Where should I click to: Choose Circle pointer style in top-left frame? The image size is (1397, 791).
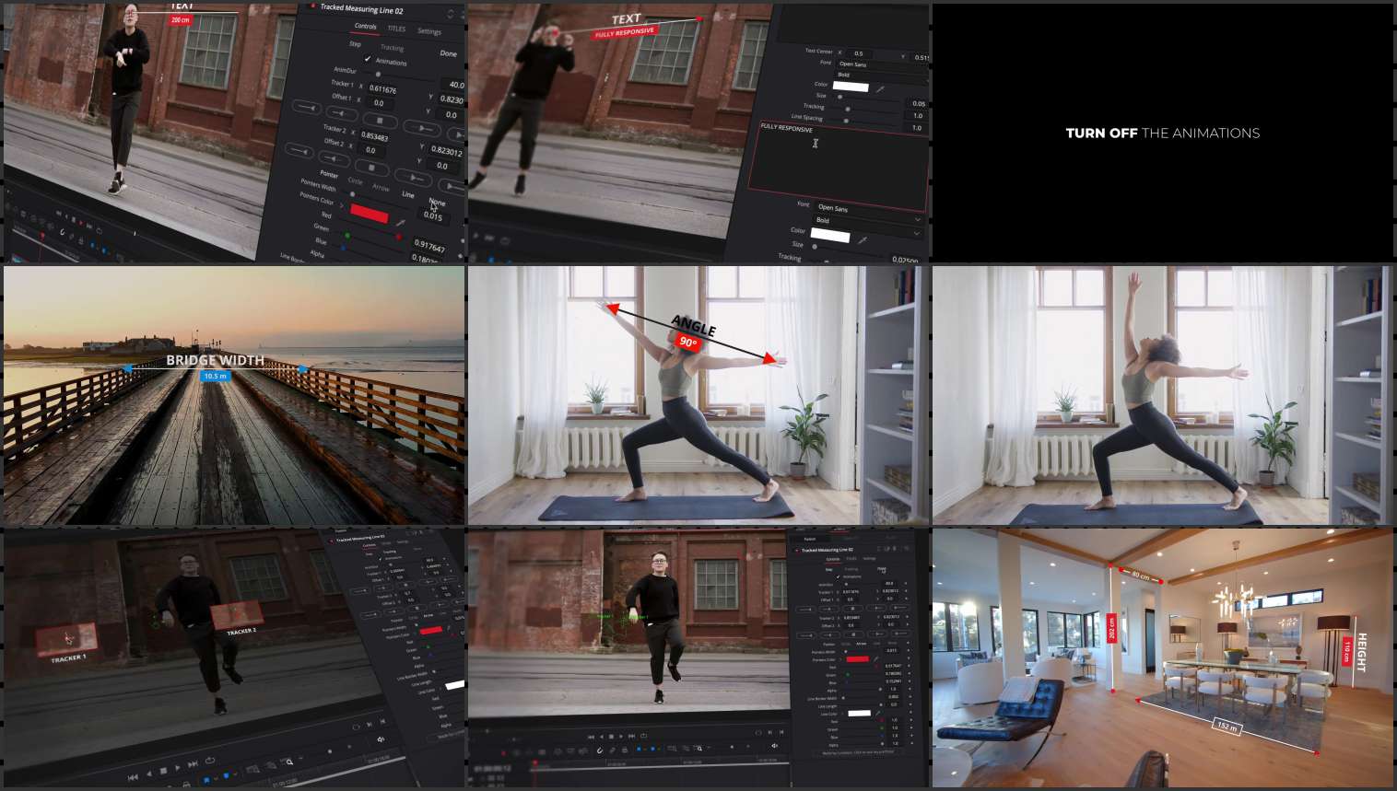(x=355, y=180)
